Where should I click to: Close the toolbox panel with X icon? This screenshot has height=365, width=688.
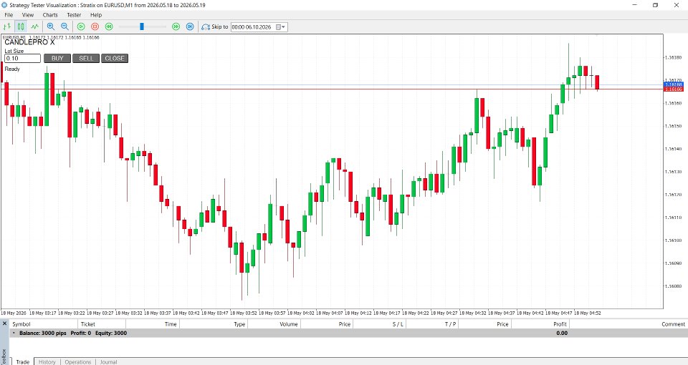click(x=4, y=323)
